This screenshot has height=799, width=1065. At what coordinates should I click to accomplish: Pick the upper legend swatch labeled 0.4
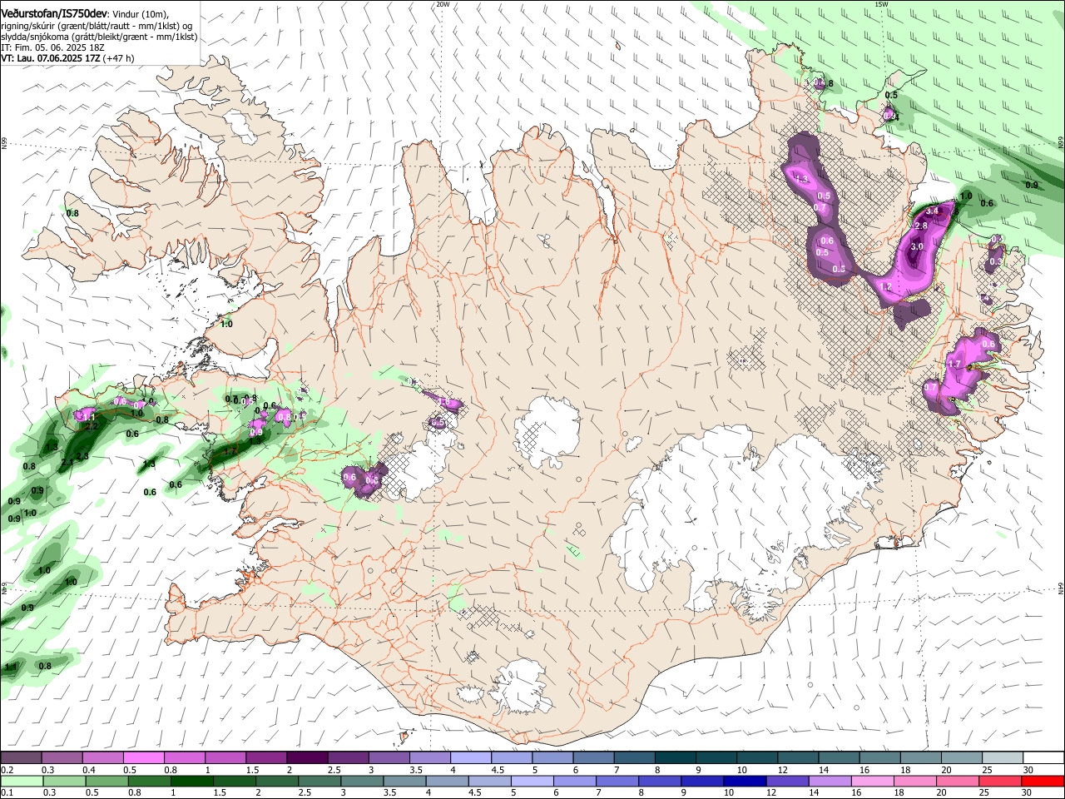(x=104, y=758)
